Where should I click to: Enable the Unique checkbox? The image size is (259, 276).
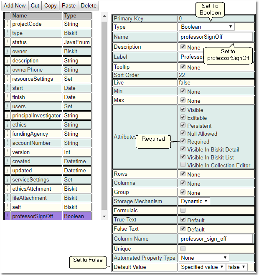click(183, 249)
